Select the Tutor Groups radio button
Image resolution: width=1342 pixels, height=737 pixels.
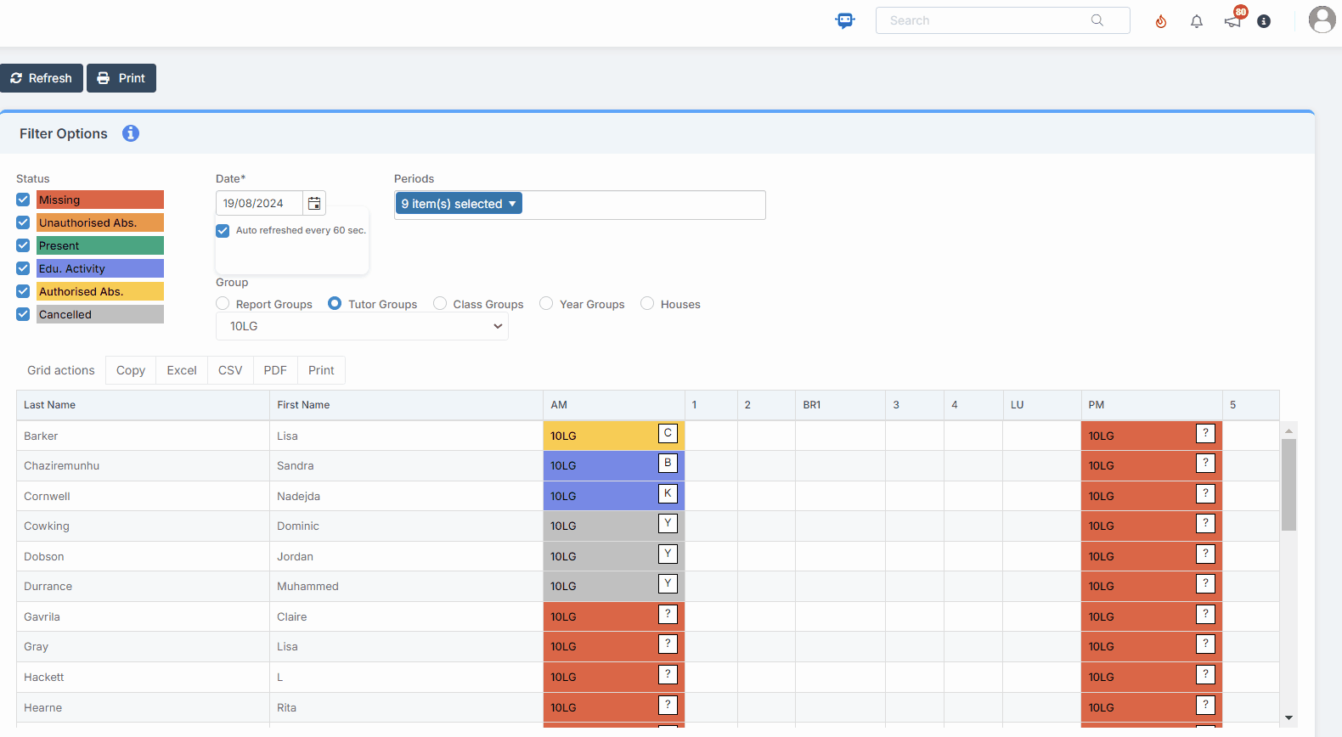pyautogui.click(x=335, y=303)
